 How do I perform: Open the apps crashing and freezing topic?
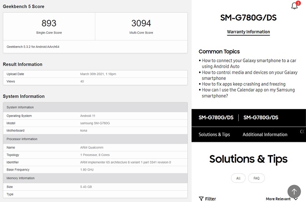(243, 84)
